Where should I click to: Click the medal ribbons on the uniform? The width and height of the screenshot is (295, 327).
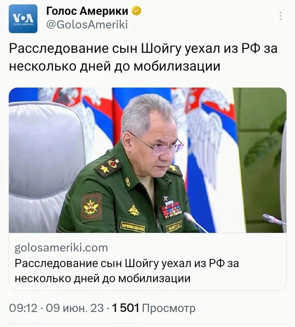171,210
